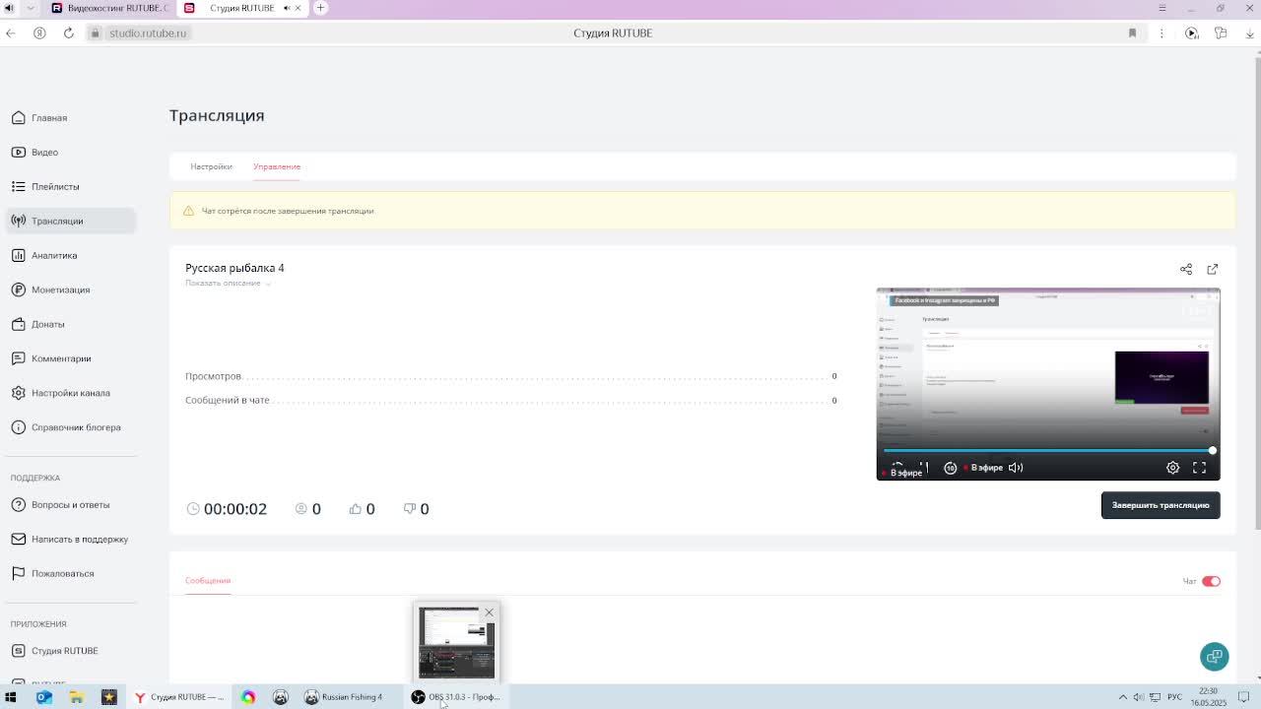Bookmark this page
The height and width of the screenshot is (709, 1261).
(1132, 33)
